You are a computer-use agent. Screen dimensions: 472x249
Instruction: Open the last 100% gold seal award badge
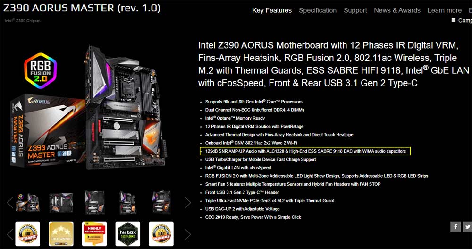pos(161,234)
